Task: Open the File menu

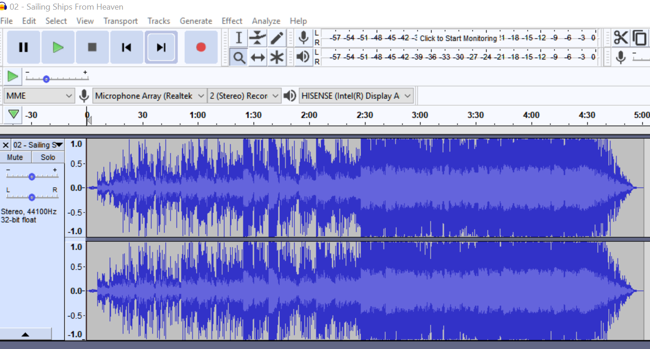Action: click(x=6, y=21)
